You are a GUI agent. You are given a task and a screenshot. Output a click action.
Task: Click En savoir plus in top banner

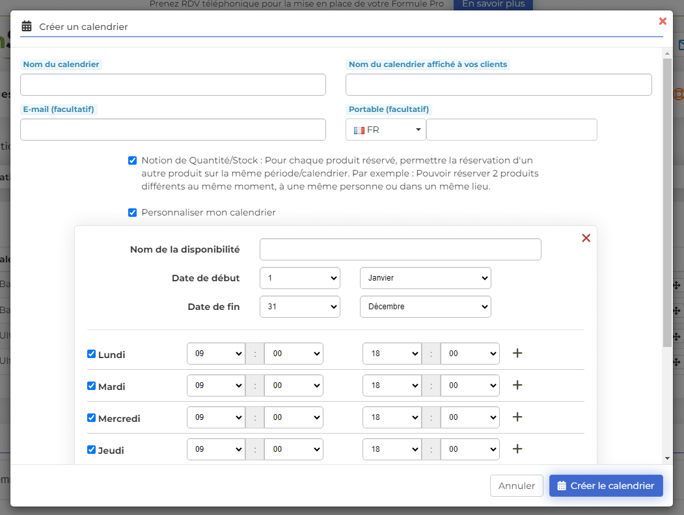493,5
